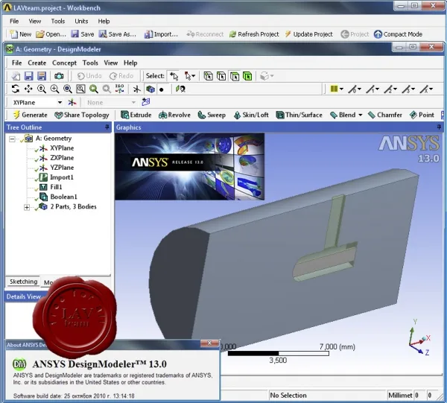
Task: Open the Create menu in DesignModeler
Action: tap(37, 63)
